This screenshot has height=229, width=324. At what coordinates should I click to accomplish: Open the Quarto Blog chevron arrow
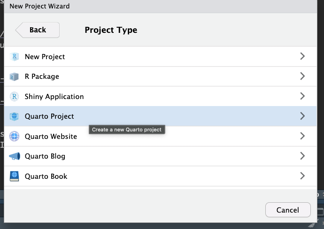(x=302, y=156)
